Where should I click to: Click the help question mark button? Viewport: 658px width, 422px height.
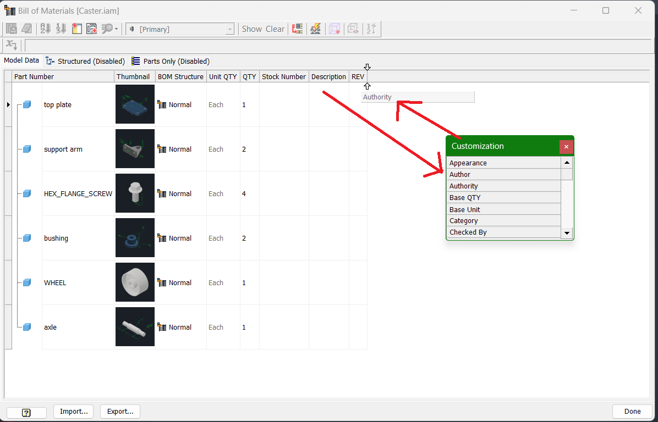(x=26, y=412)
